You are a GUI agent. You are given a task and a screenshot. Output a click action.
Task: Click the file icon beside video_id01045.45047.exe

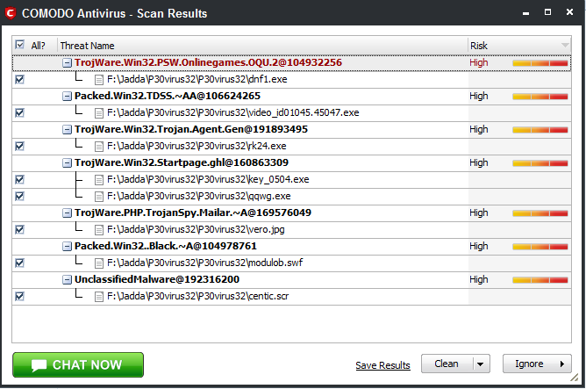point(98,113)
